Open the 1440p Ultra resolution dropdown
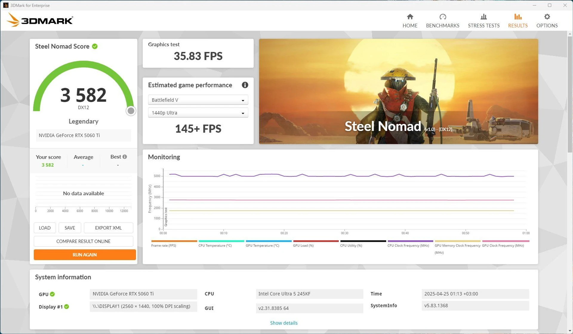The height and width of the screenshot is (334, 573). click(x=198, y=113)
